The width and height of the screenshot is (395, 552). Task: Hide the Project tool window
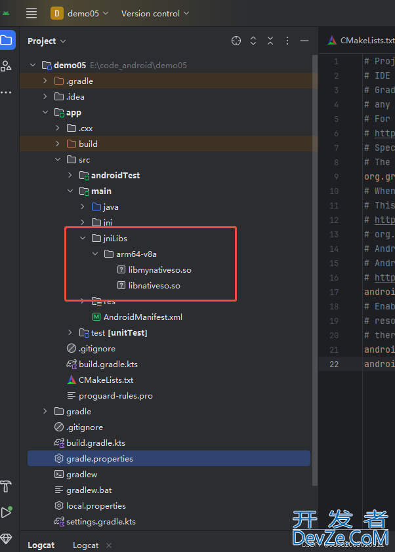click(x=304, y=41)
